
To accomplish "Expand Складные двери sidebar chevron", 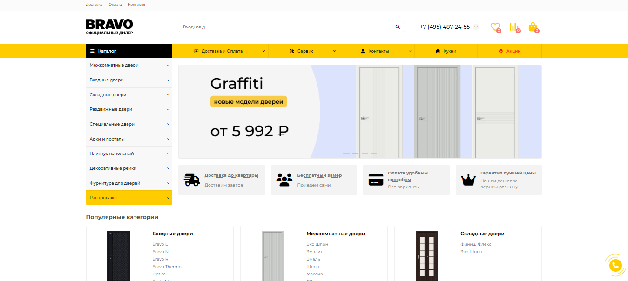I will point(168,95).
